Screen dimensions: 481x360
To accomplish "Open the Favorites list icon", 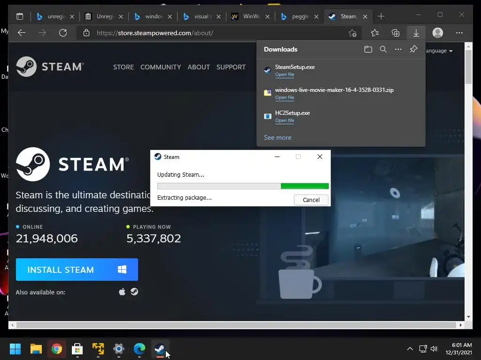I will (374, 33).
